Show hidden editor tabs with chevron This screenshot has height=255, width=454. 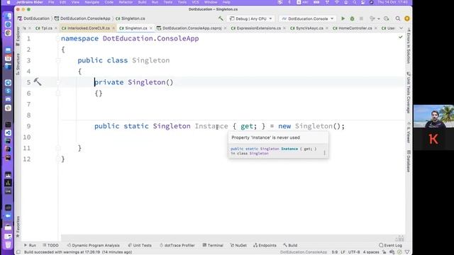(401, 28)
